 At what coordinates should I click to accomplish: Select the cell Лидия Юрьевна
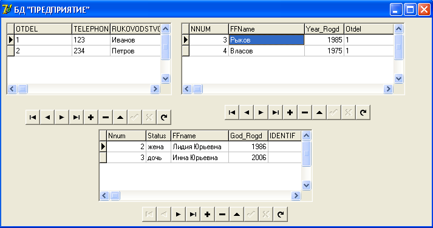(200, 147)
